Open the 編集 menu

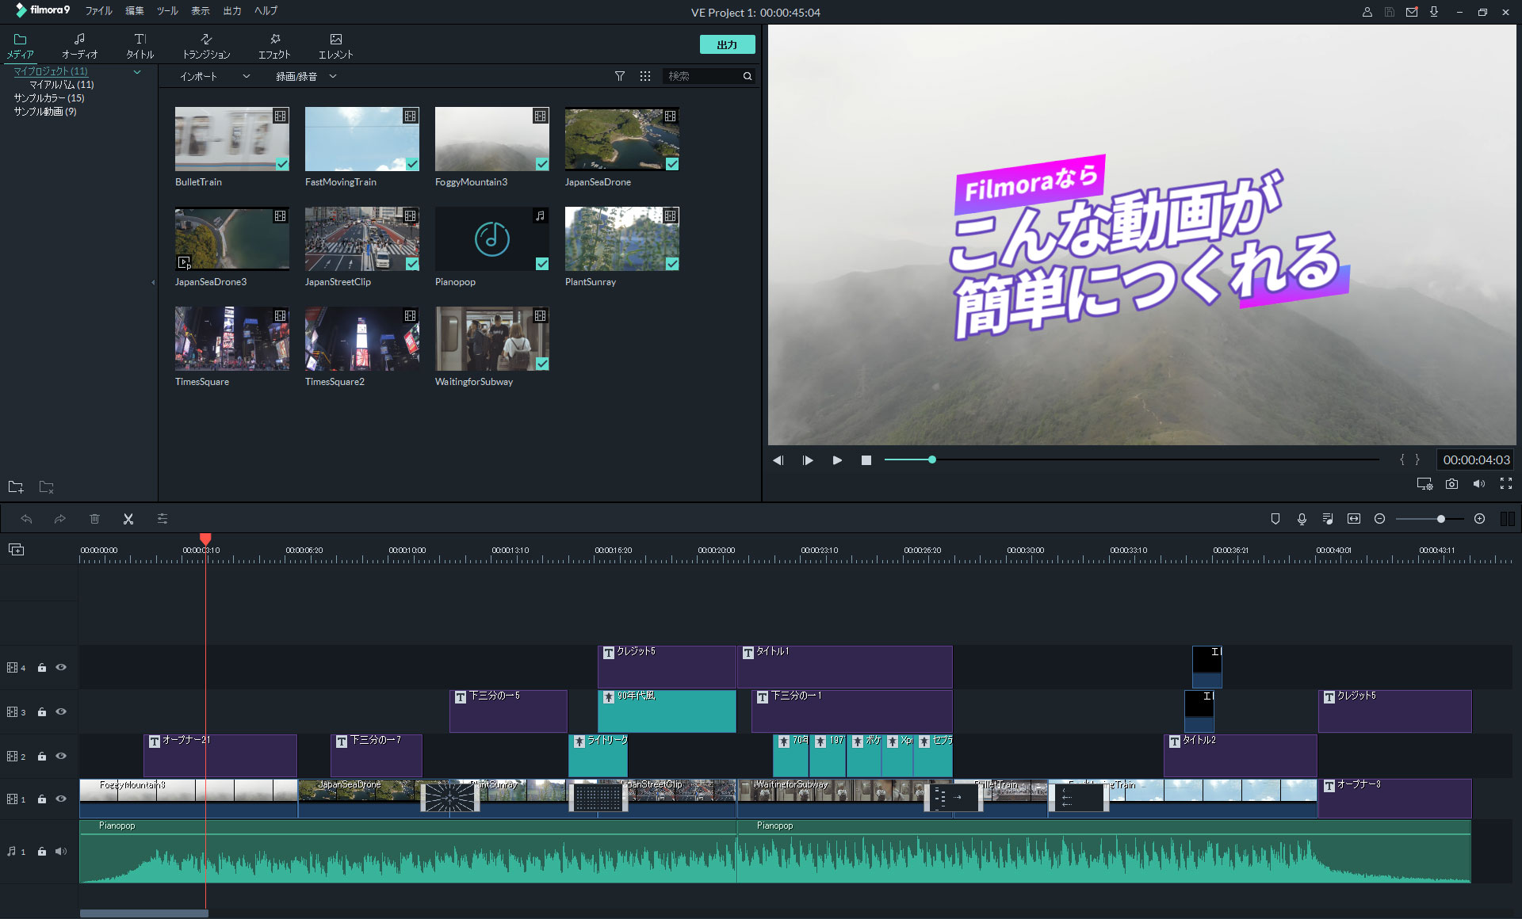[135, 11]
